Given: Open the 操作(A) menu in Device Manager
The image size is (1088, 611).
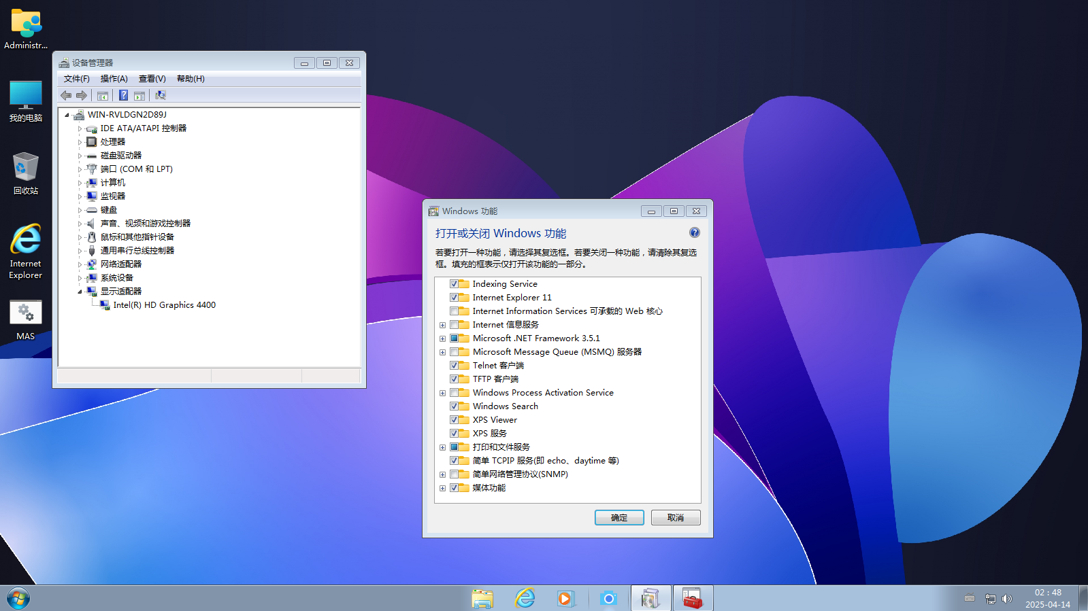Looking at the screenshot, I should (x=114, y=79).
